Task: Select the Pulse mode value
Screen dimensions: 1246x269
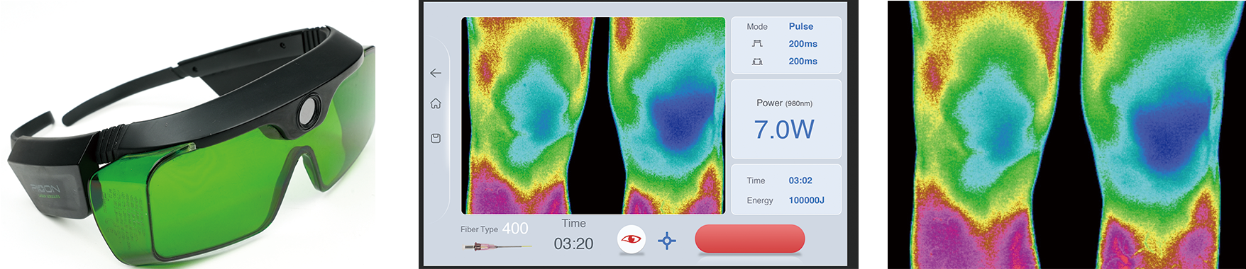Action: point(801,26)
